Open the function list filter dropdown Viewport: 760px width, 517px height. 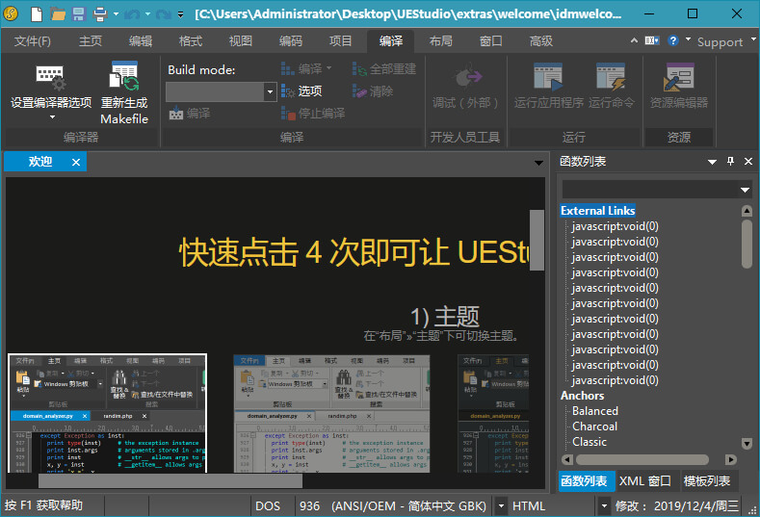(745, 190)
